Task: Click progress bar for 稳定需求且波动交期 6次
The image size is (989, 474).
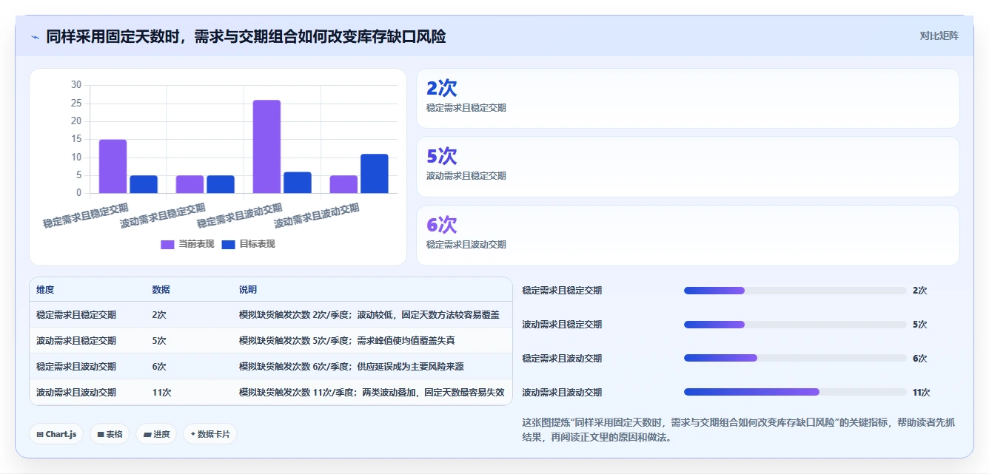Action: (795, 358)
